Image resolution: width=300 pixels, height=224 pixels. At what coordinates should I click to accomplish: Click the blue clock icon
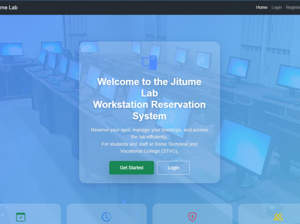[x=106, y=217]
